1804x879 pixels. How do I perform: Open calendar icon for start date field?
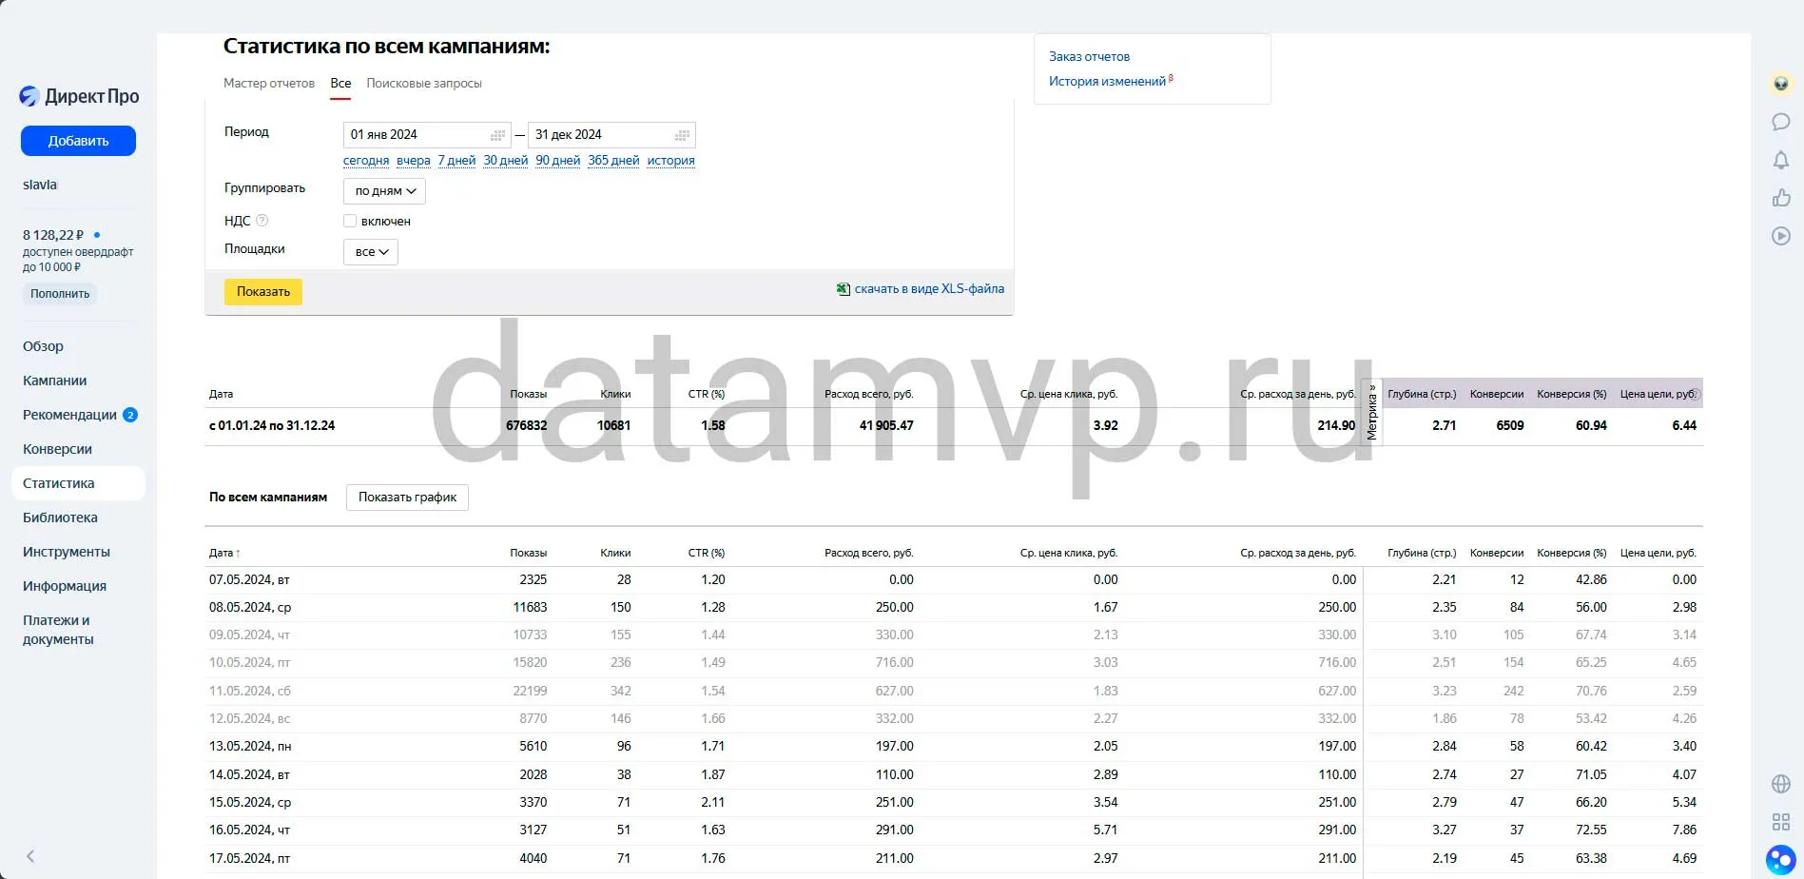point(497,135)
